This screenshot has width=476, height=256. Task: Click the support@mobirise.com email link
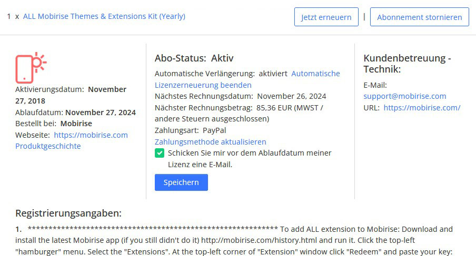(404, 96)
